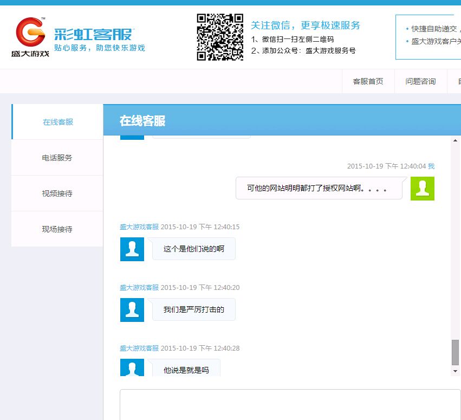Click the chat scrollbar down arrow
The image size is (461, 420).
[x=455, y=371]
